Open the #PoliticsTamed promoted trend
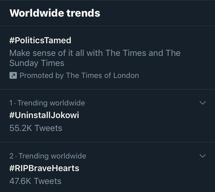The image size is (215, 192). (x=40, y=40)
